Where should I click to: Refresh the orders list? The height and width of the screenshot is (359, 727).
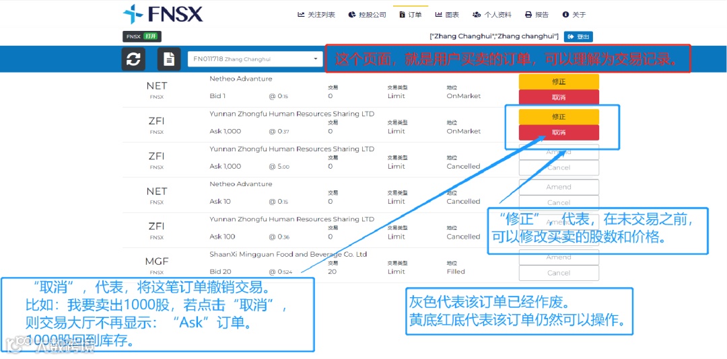point(133,59)
